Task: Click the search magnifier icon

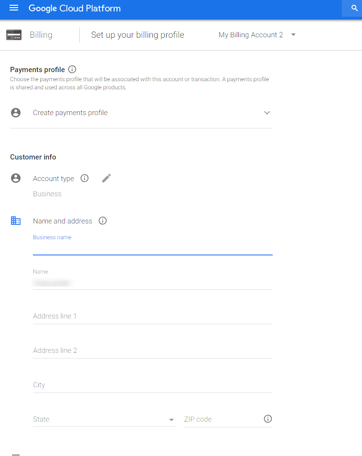Action: coord(354,8)
